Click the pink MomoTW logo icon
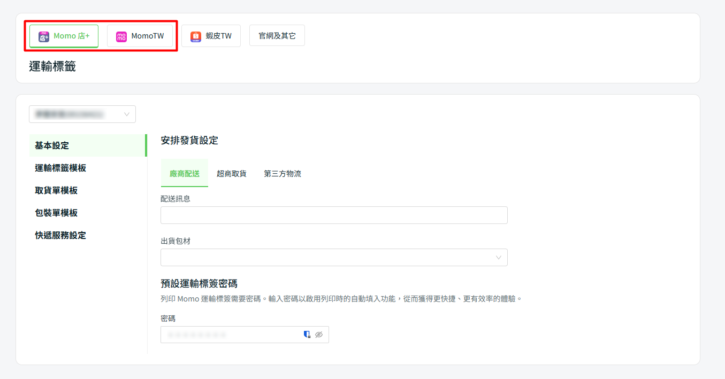725x379 pixels. (x=121, y=36)
